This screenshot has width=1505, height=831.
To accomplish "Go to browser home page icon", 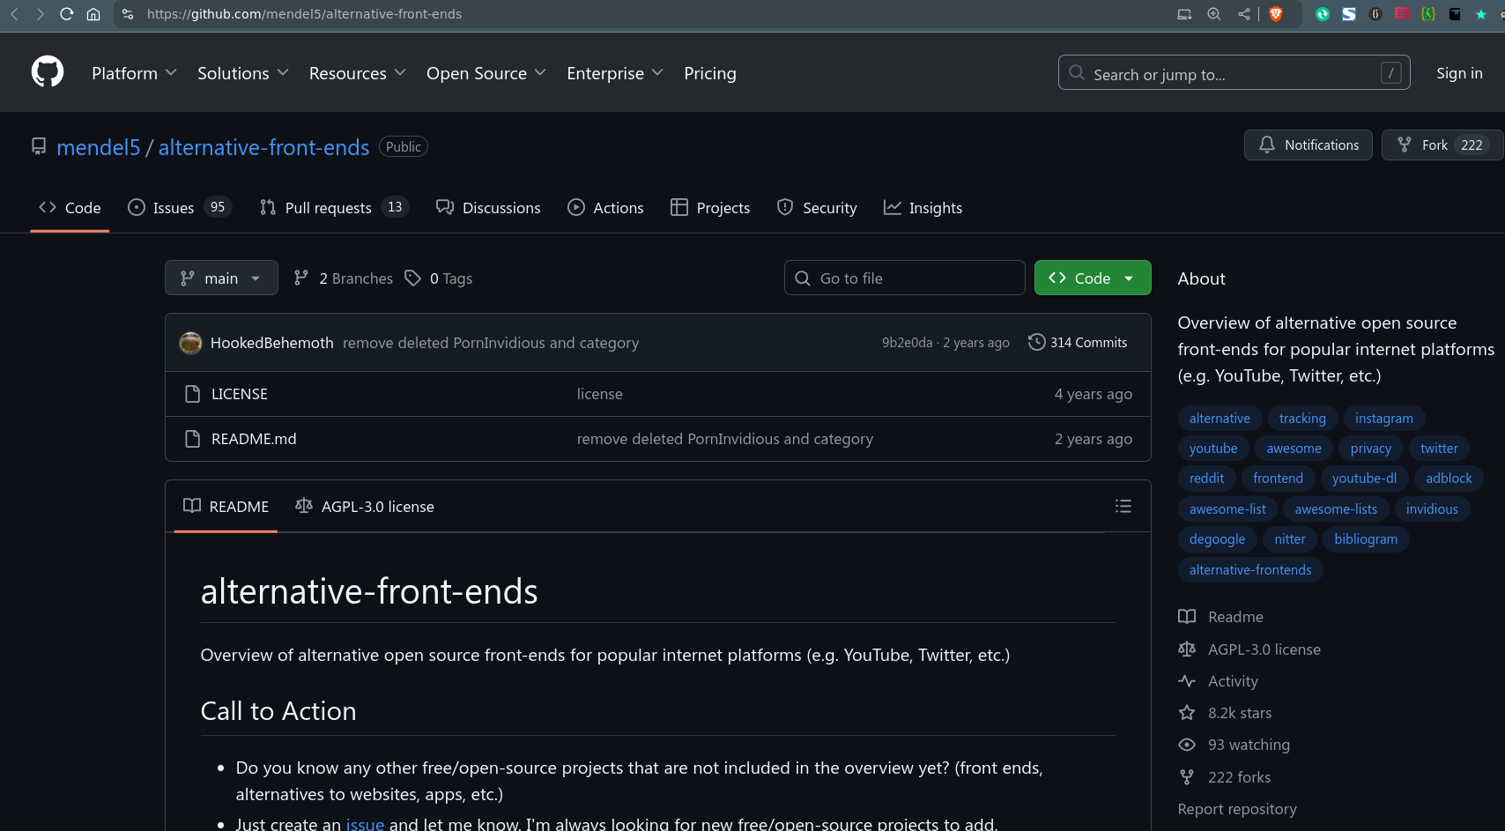I will (93, 14).
